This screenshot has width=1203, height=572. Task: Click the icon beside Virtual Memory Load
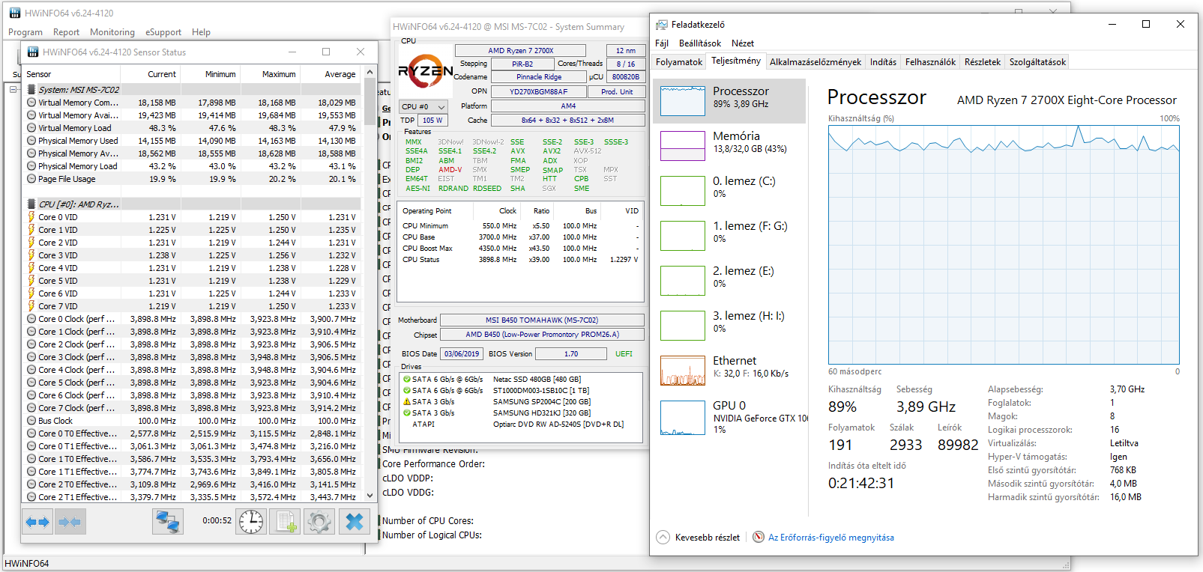pos(31,128)
